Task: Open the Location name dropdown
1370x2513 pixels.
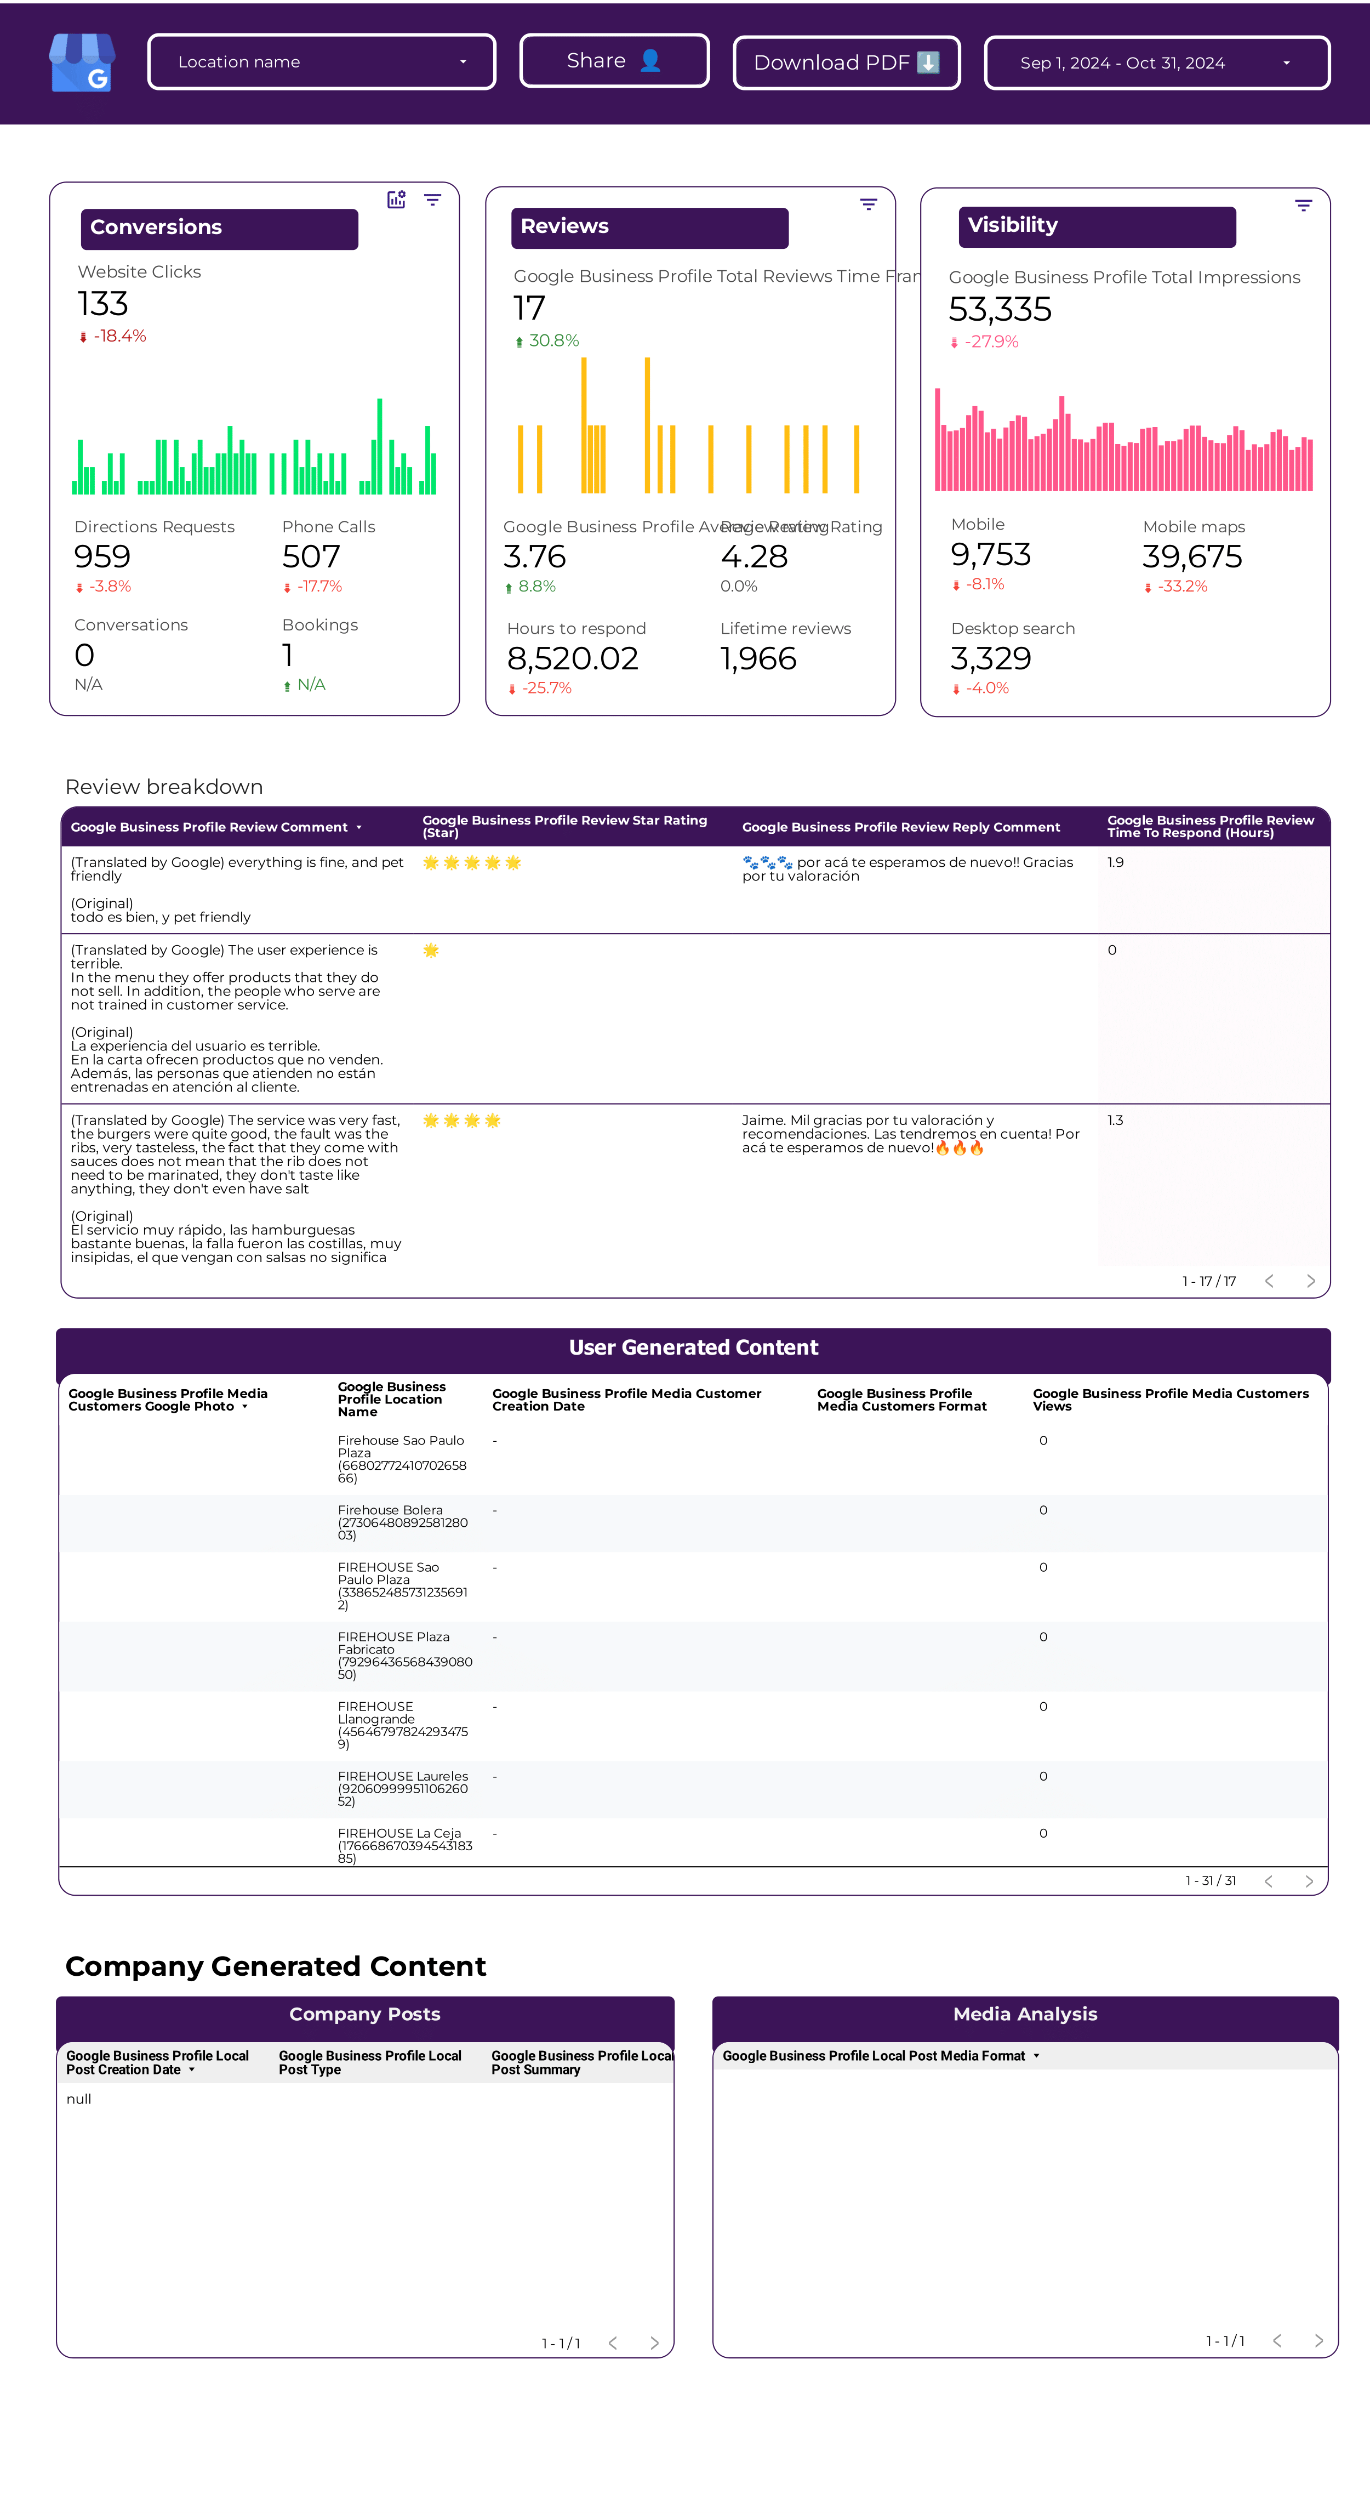Action: pos(322,61)
